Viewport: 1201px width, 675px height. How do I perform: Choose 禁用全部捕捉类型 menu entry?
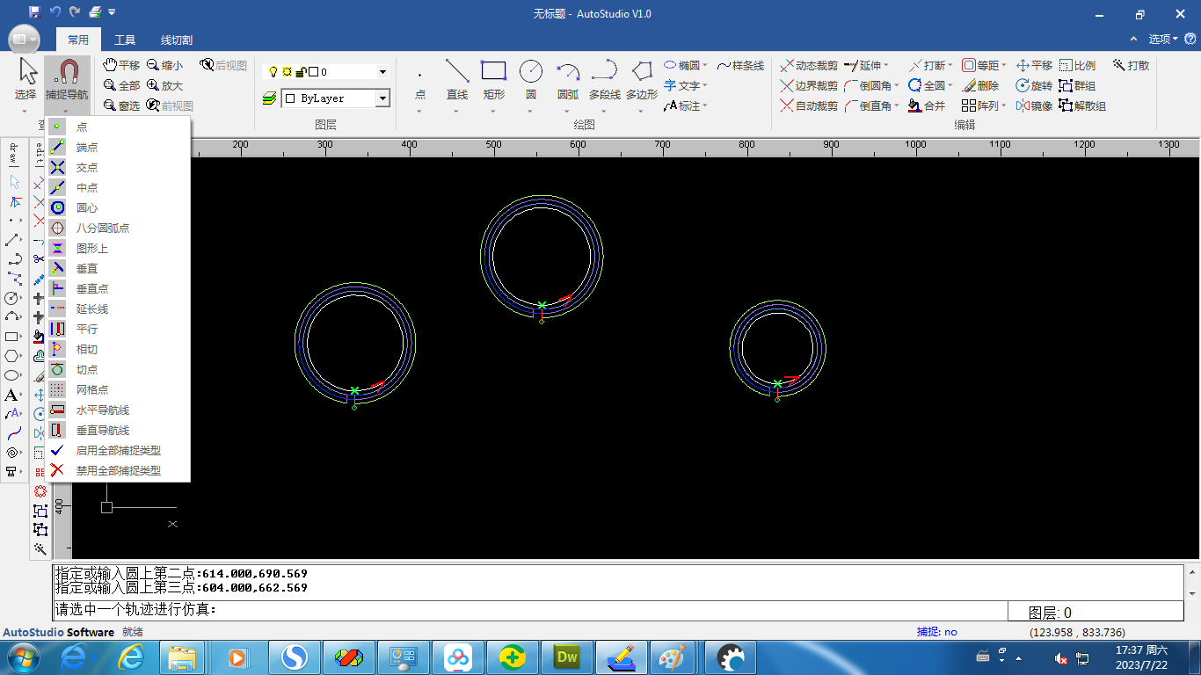tap(118, 470)
